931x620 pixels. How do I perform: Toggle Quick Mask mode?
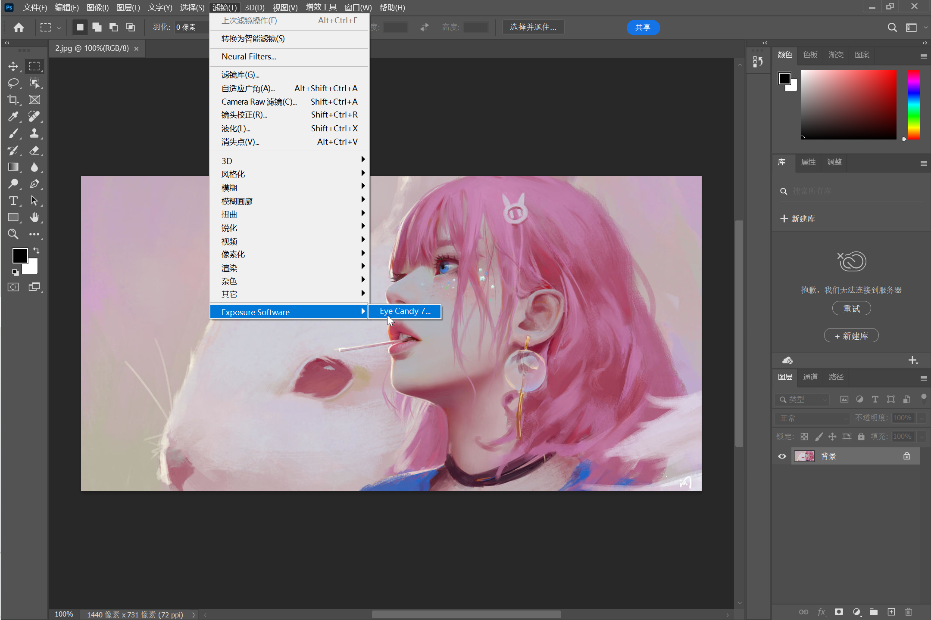[13, 287]
